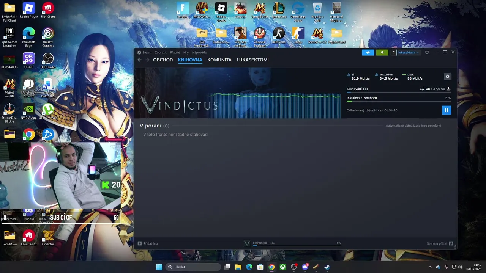This screenshot has width=486, height=273.
Task: Click the Vindictus banner logo
Action: click(179, 105)
